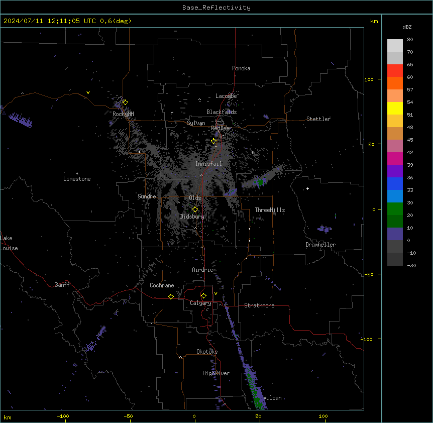Click the red 60–65 dBZ legend swatch
Image resolution: width=433 pixels, height=423 pixels.
395,71
